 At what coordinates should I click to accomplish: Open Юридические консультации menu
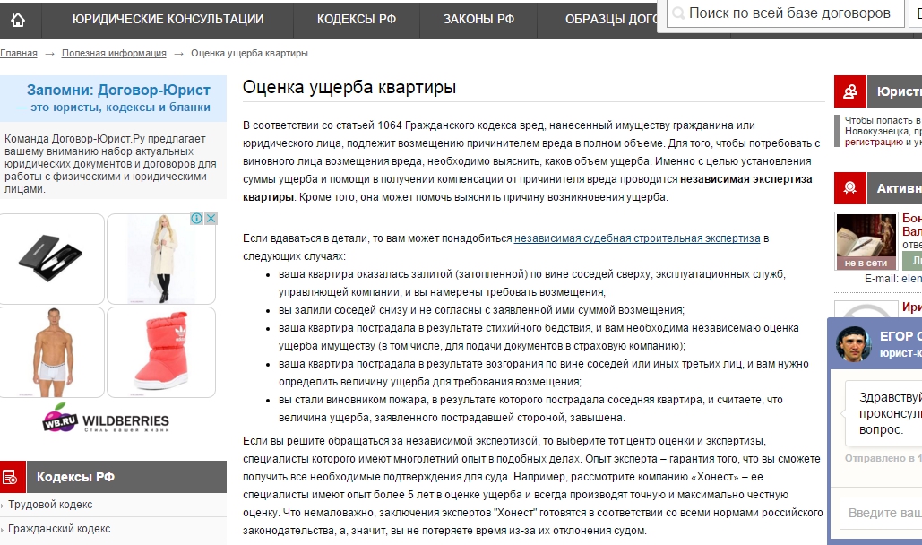[168, 20]
